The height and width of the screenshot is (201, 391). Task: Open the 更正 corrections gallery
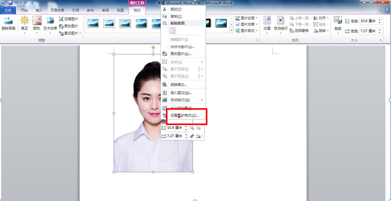[25, 25]
